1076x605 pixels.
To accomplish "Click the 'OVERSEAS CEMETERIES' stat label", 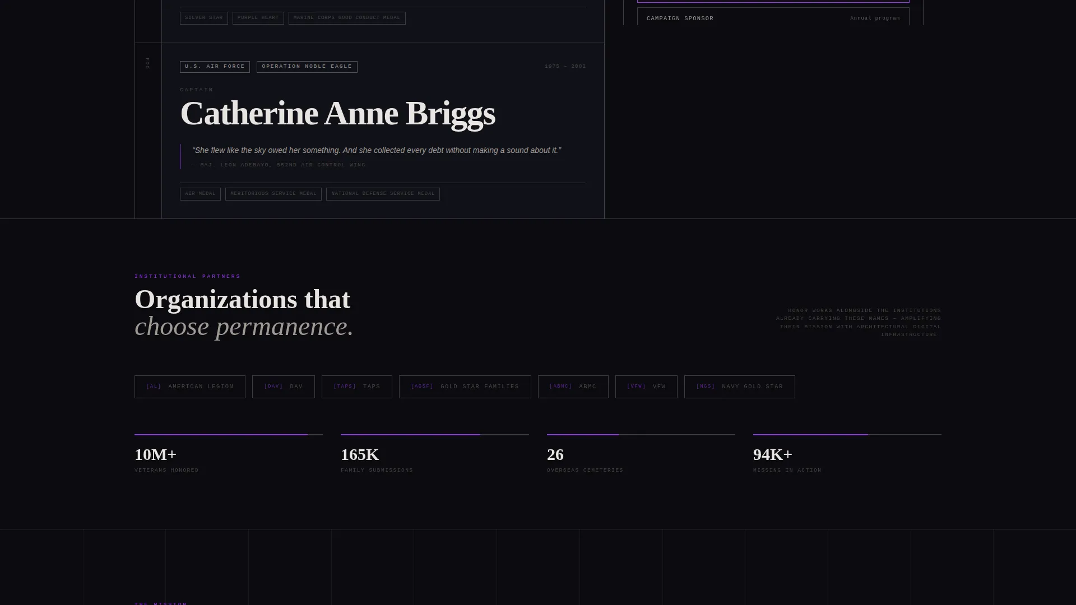I will 585,471.
